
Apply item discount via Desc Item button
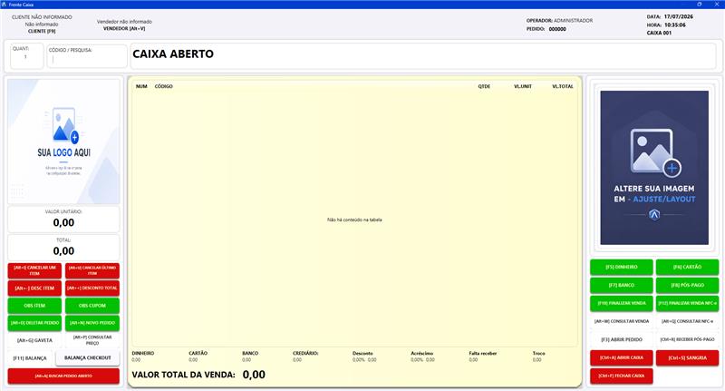coord(34,288)
